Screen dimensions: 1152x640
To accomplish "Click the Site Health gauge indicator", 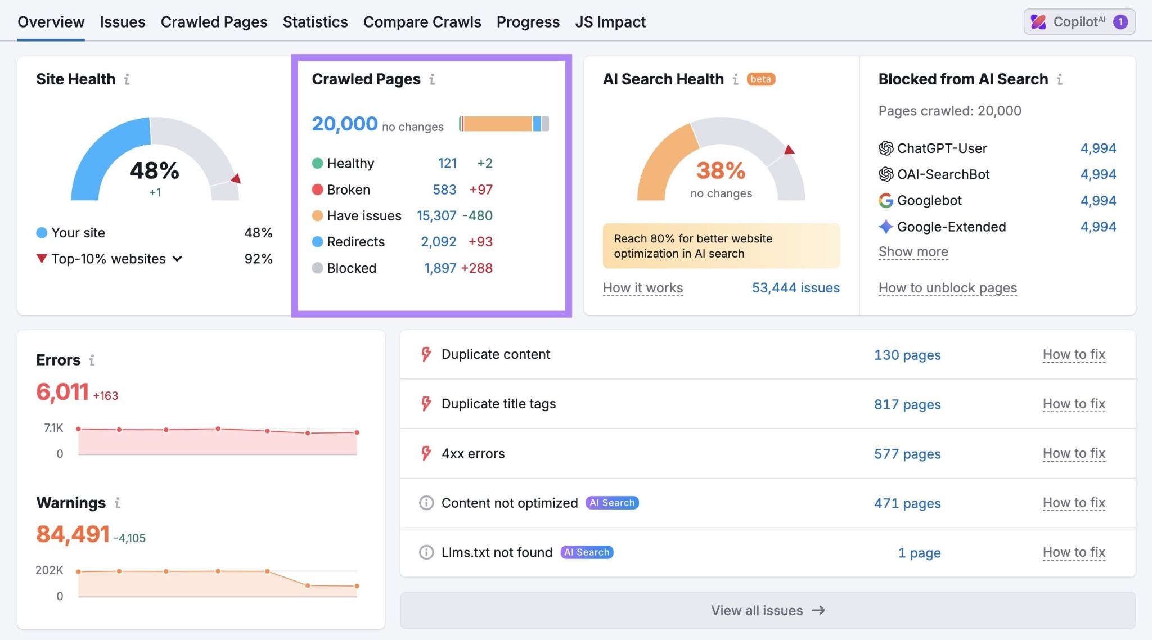I will pyautogui.click(x=235, y=179).
